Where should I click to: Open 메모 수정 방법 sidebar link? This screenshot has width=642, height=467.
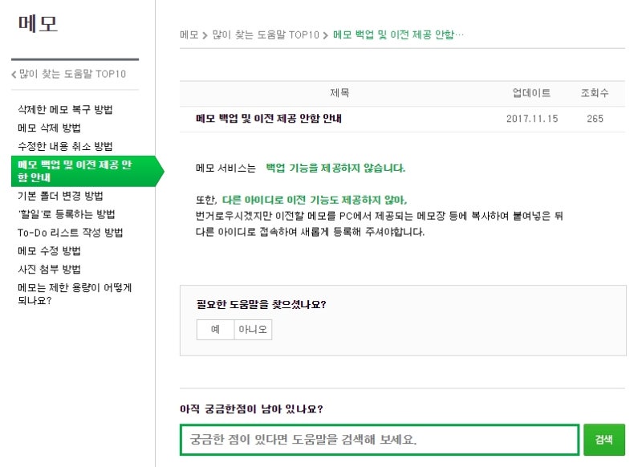point(49,250)
